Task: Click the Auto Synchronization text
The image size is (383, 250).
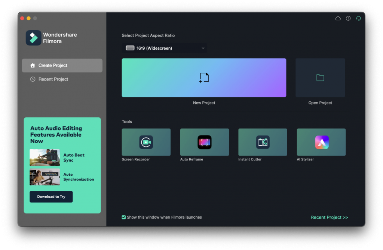Action: point(79,177)
